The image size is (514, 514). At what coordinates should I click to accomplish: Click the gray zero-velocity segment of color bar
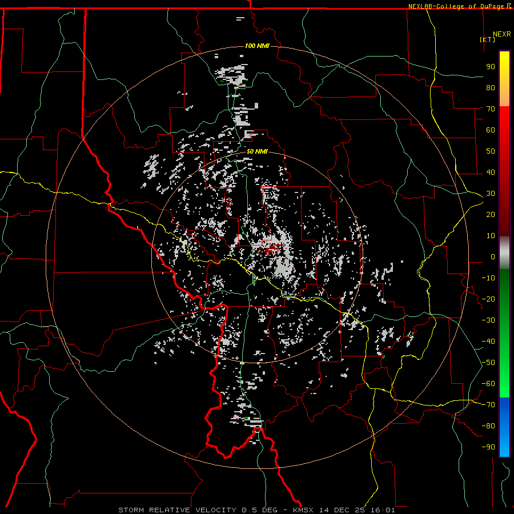(x=504, y=253)
